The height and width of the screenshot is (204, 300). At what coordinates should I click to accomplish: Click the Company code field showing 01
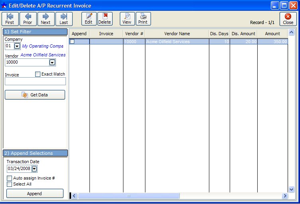coord(10,46)
